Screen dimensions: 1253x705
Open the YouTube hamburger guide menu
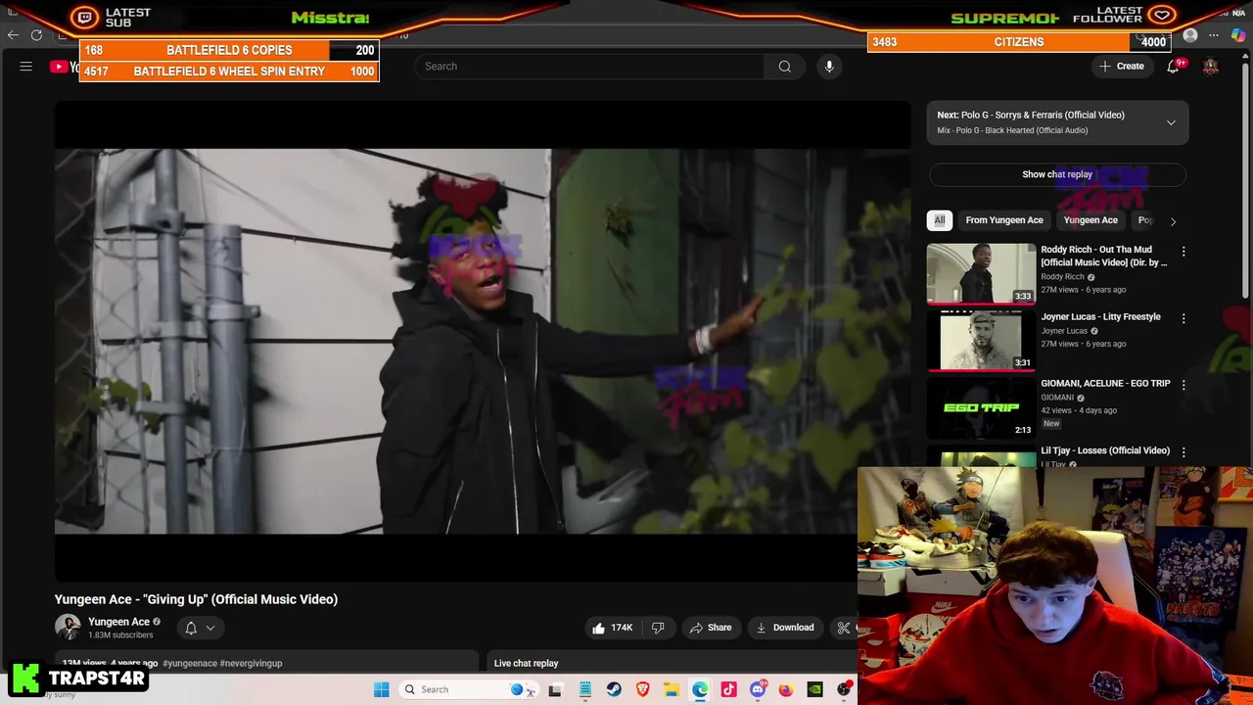coord(26,67)
